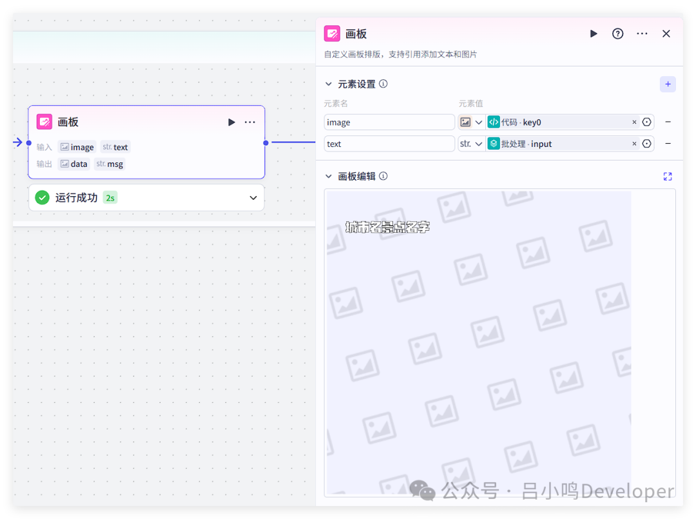The width and height of the screenshot is (696, 519).
Task: Click the str text input tag on the node
Action: click(115, 147)
